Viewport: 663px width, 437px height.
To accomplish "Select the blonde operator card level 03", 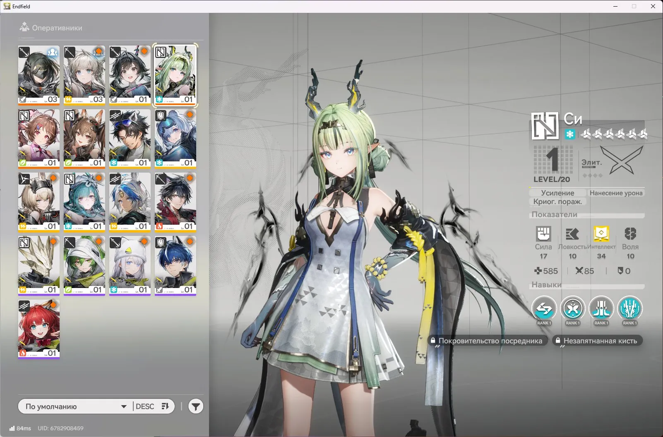I will (84, 75).
